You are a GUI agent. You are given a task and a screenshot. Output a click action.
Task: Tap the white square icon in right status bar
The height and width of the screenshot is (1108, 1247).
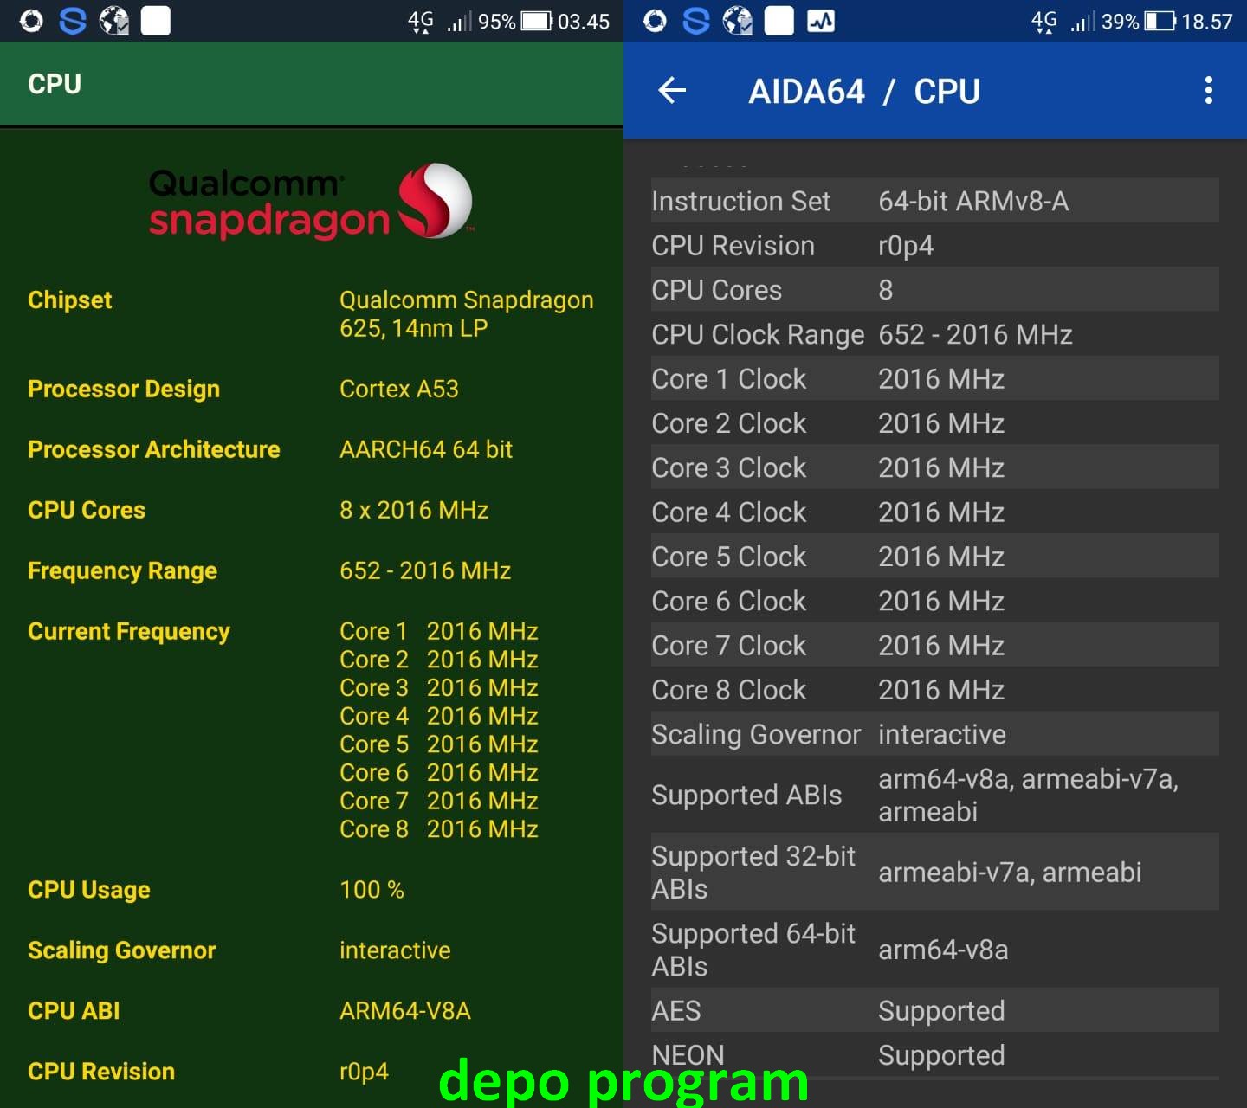[x=779, y=21]
